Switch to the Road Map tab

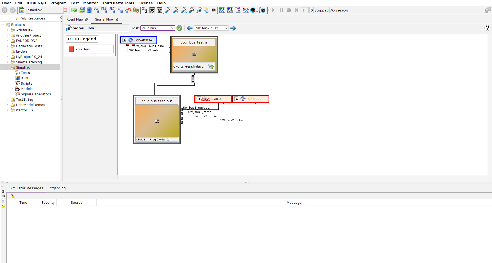click(x=74, y=19)
